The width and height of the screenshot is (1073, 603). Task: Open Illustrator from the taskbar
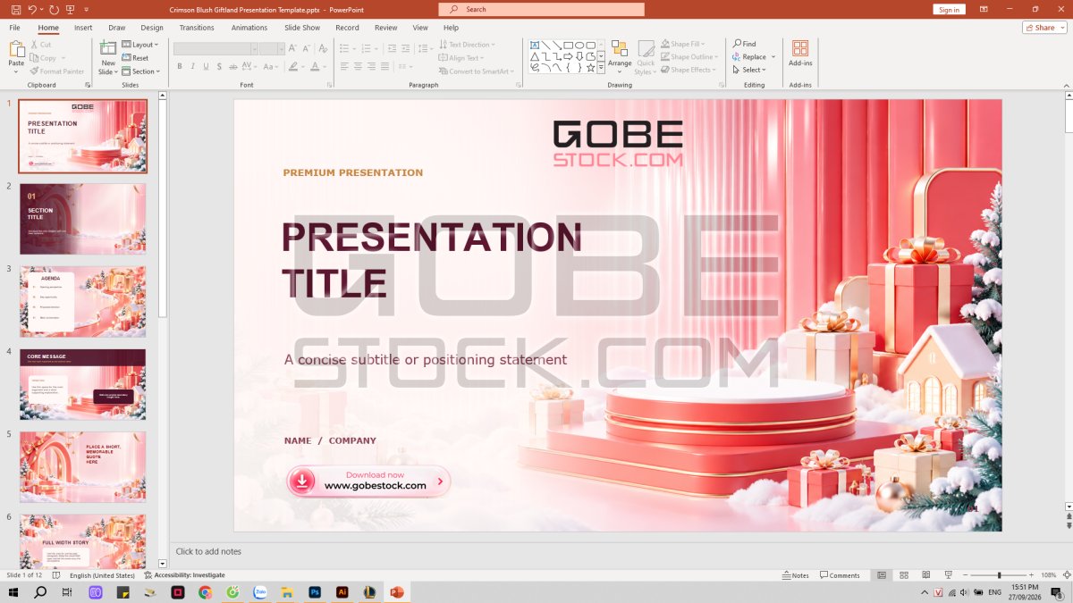pos(342,591)
